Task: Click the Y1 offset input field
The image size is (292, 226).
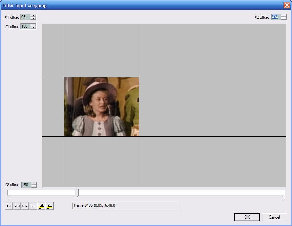Action: pos(26,26)
